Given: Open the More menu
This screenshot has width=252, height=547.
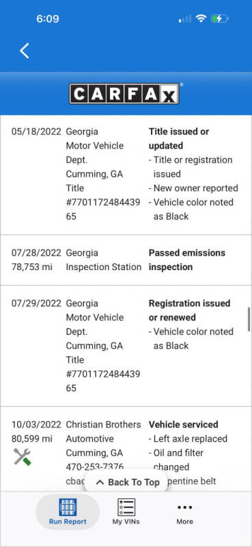Looking at the screenshot, I should tap(184, 511).
